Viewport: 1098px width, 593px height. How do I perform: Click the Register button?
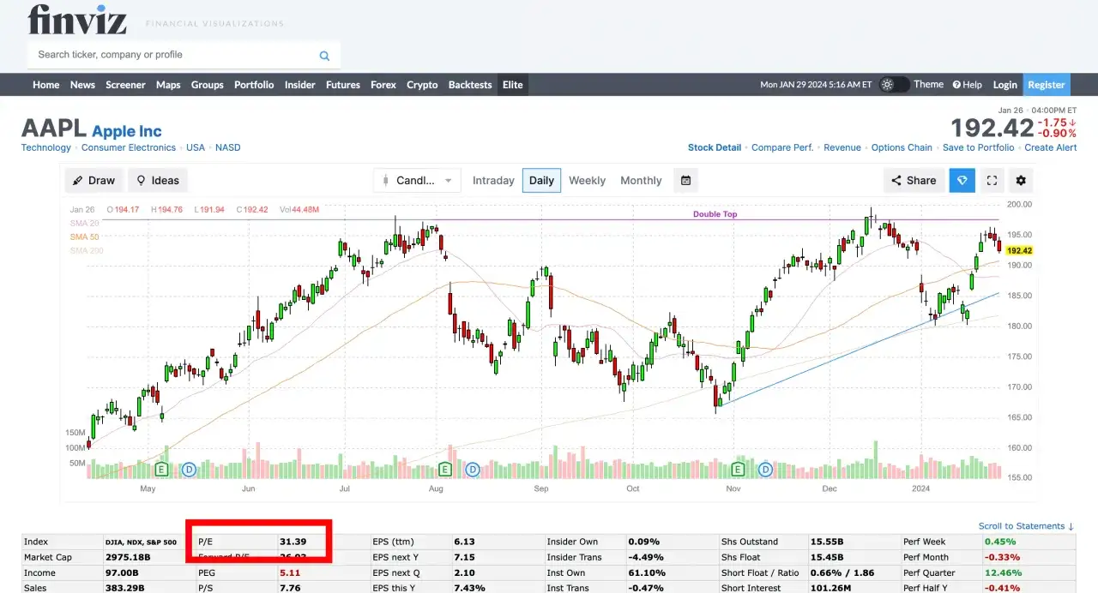click(x=1046, y=85)
